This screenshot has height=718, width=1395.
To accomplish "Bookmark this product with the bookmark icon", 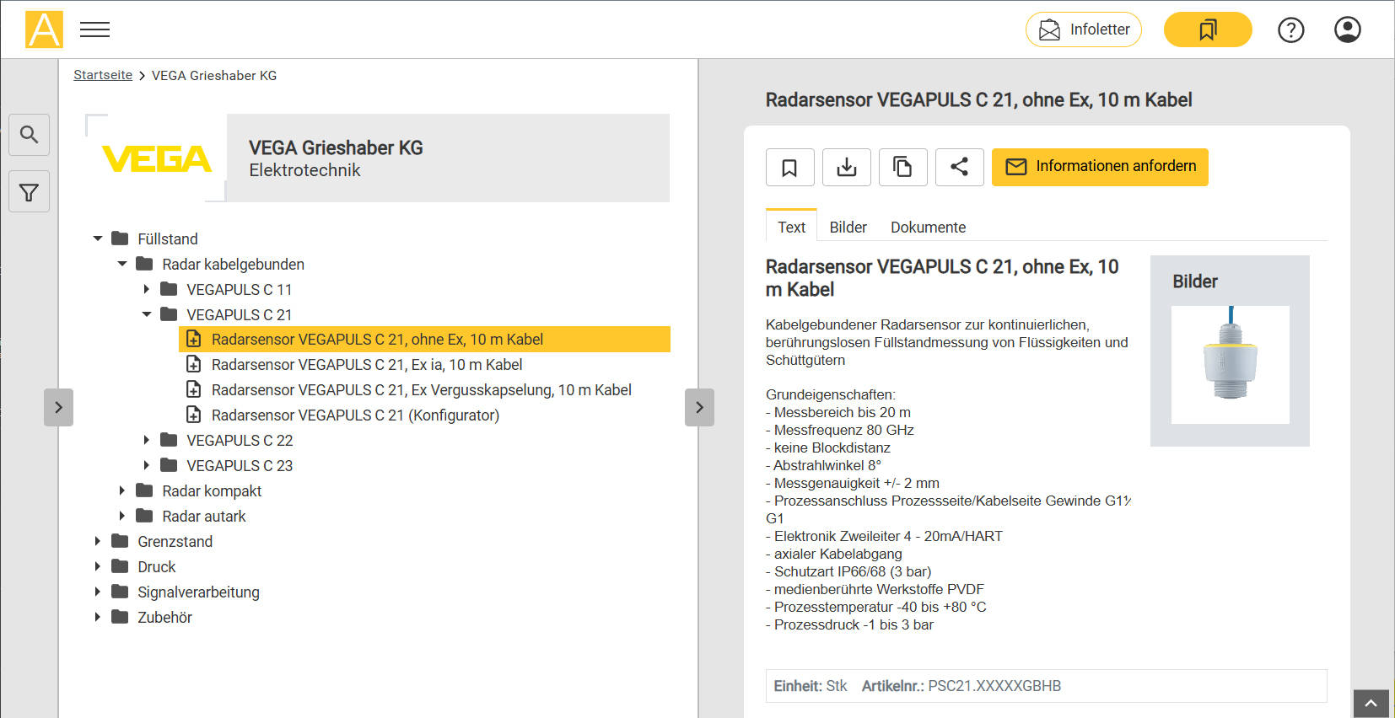I will click(789, 167).
